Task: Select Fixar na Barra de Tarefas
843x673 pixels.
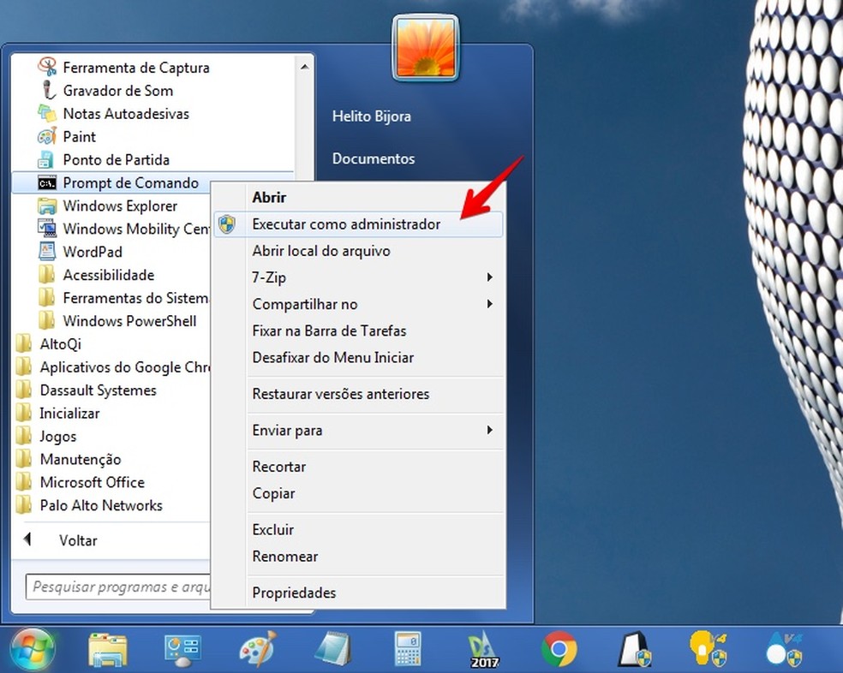Action: point(329,331)
